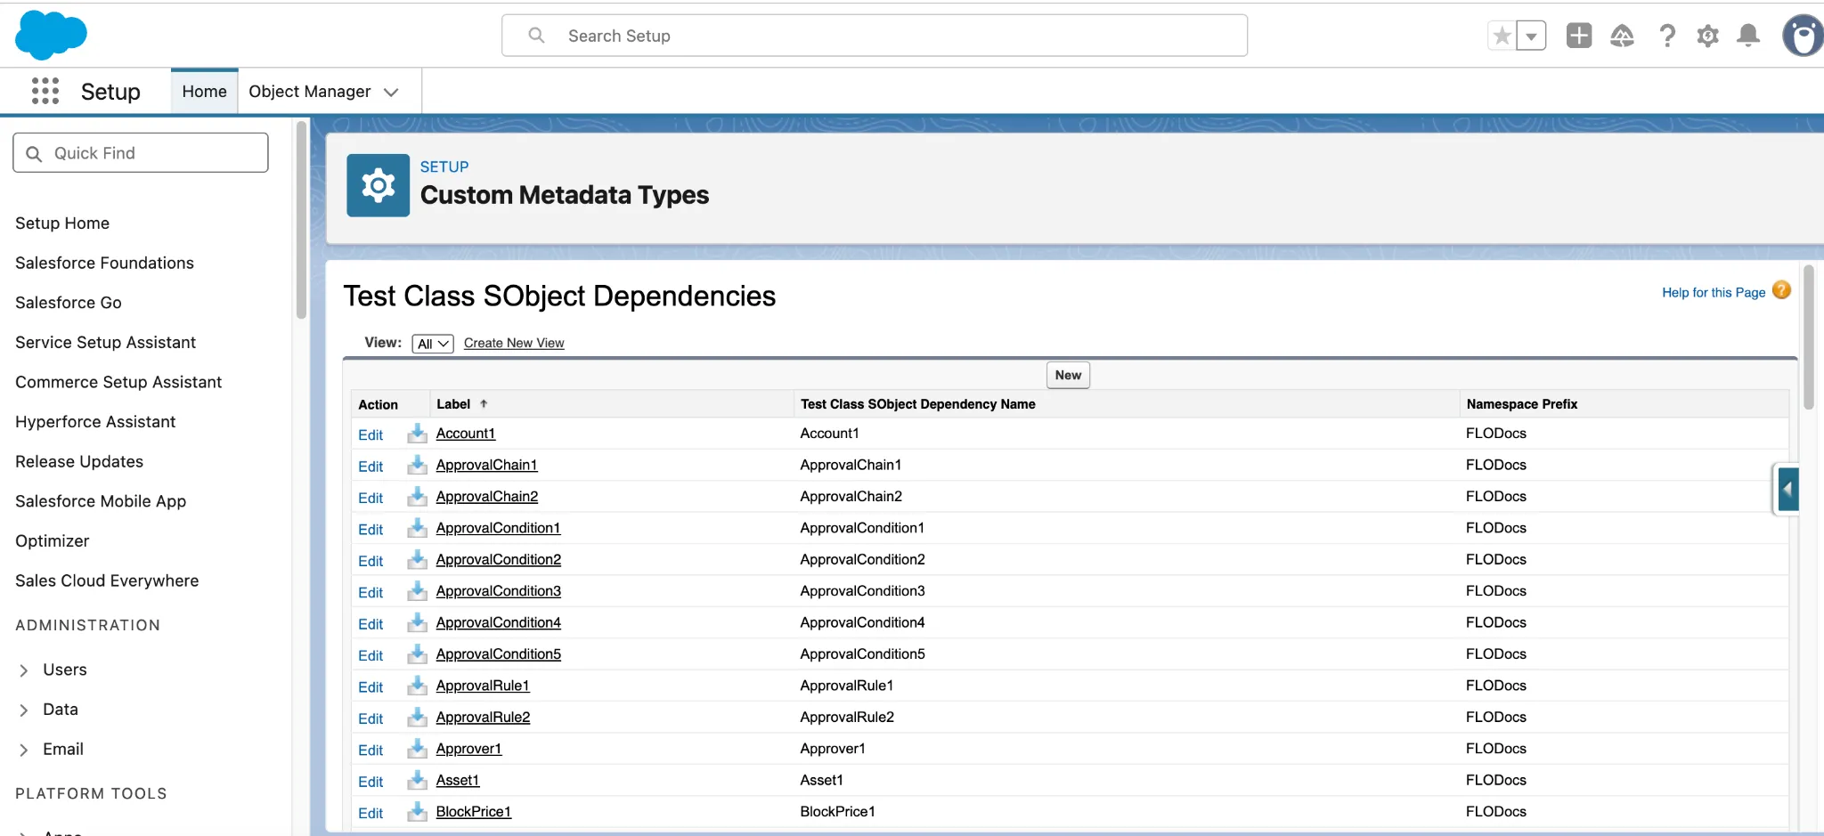
Task: Click the help question mark icon
Action: click(1666, 36)
